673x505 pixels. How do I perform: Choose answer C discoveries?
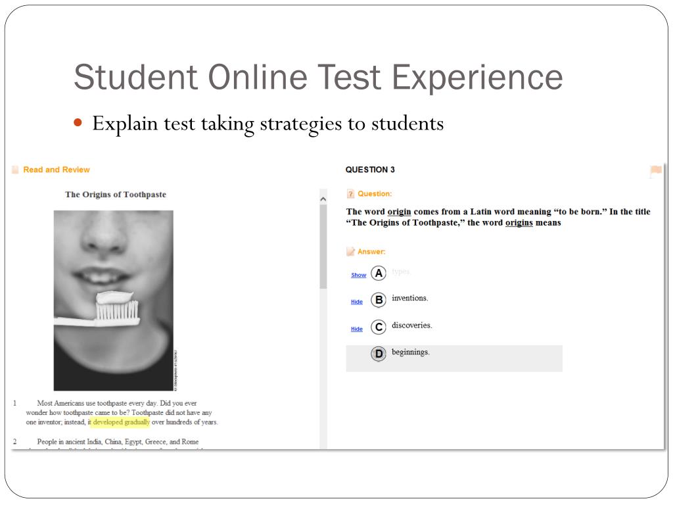coord(378,327)
